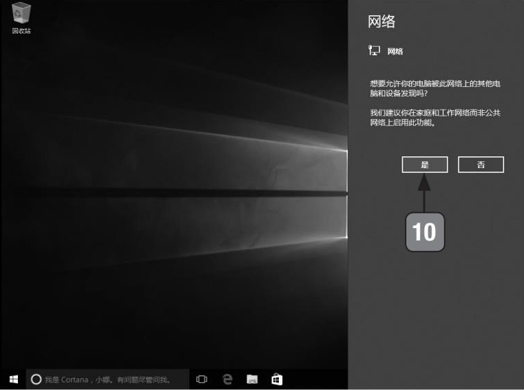Image resolution: width=524 pixels, height=390 pixels.
Task: Open Task View from the taskbar
Action: click(x=202, y=379)
